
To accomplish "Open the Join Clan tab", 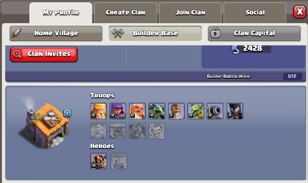I will [190, 12].
